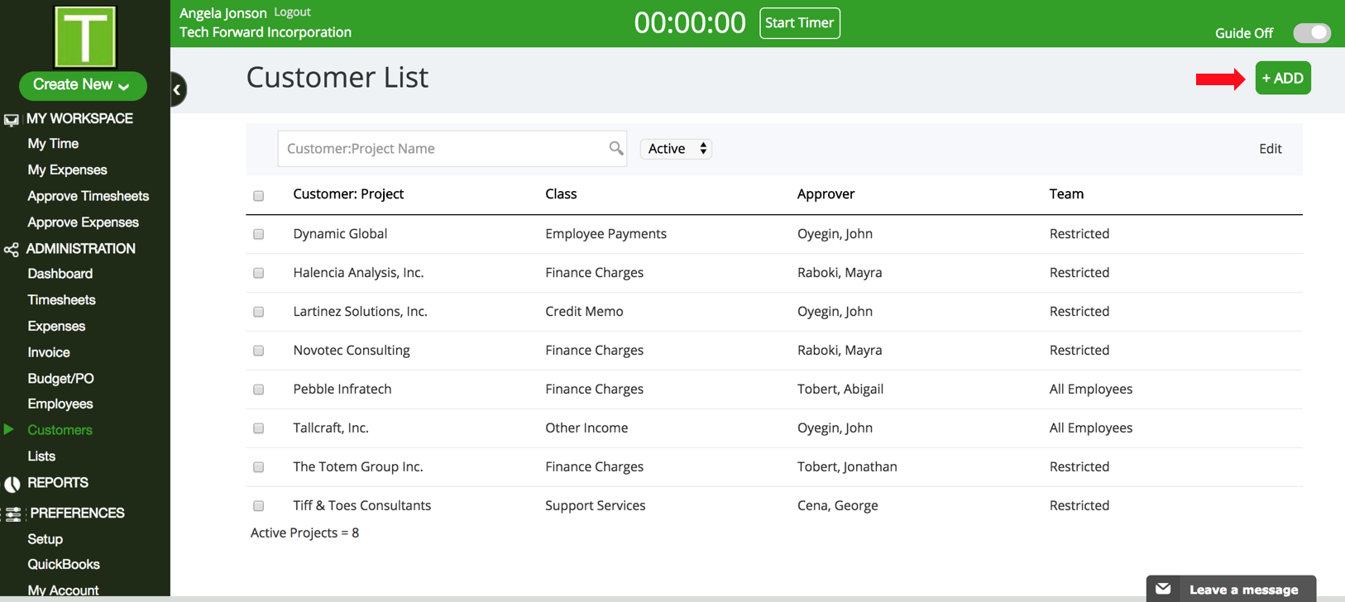The width and height of the screenshot is (1345, 602).
Task: Go to Approve Timesheets
Action: tap(88, 196)
